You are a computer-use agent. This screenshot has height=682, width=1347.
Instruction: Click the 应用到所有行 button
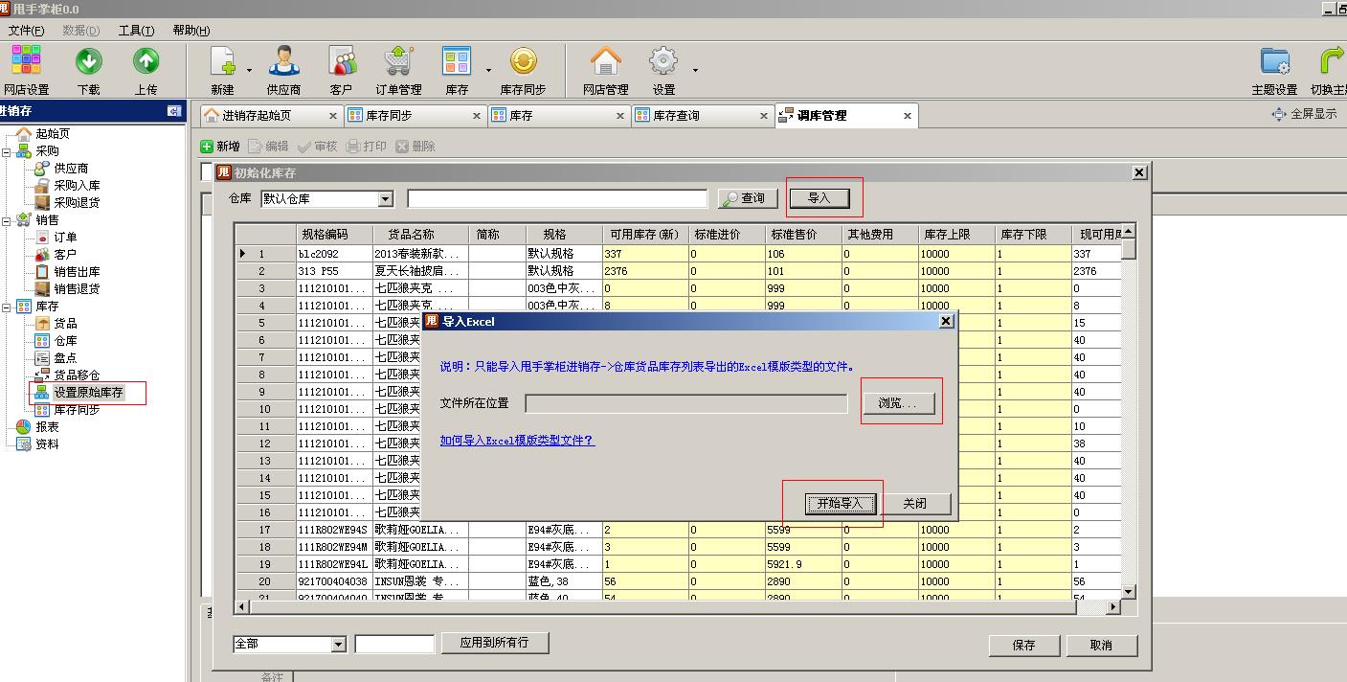coord(494,643)
